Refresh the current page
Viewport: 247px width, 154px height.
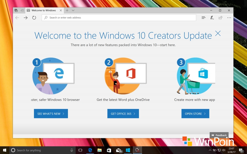tap(34, 18)
